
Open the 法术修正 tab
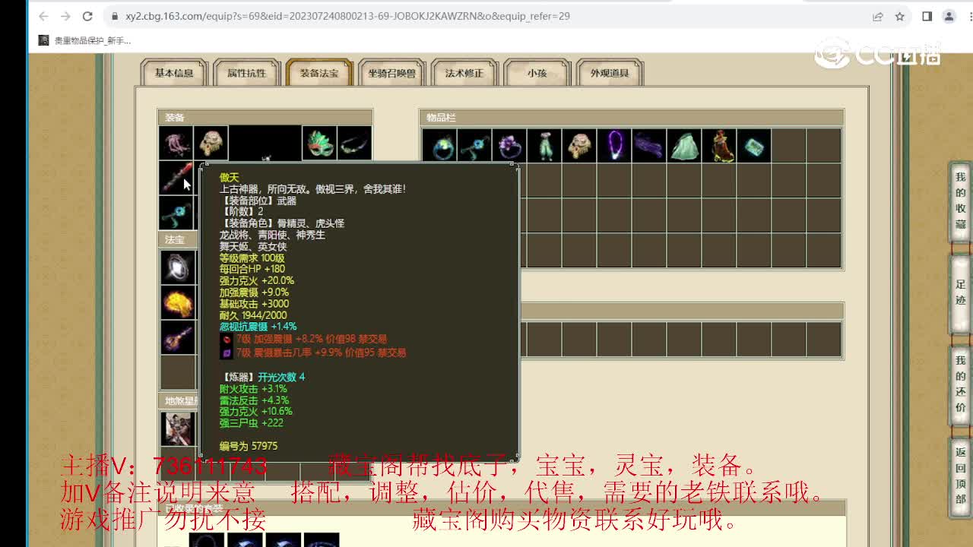click(x=464, y=73)
